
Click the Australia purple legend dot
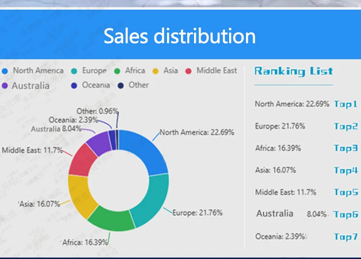point(5,86)
